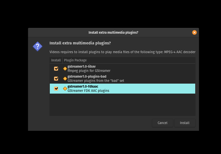The image size is (221, 154).
Task: Select the gstreamer1.0-libav package name
Action: click(81, 66)
